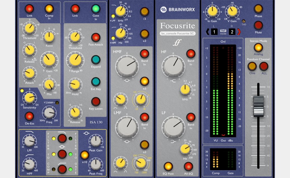Switch Stereo Mode Analog button
Image resolution: width=290 pixels, height=178 pixels.
tap(258, 48)
